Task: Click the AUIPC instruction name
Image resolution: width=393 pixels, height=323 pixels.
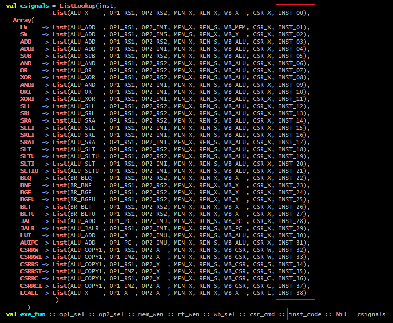Action: [29, 243]
